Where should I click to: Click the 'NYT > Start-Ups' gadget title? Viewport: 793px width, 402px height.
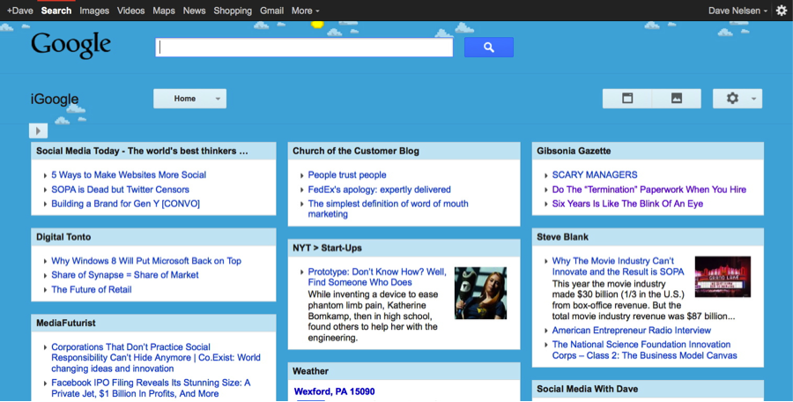pos(327,248)
